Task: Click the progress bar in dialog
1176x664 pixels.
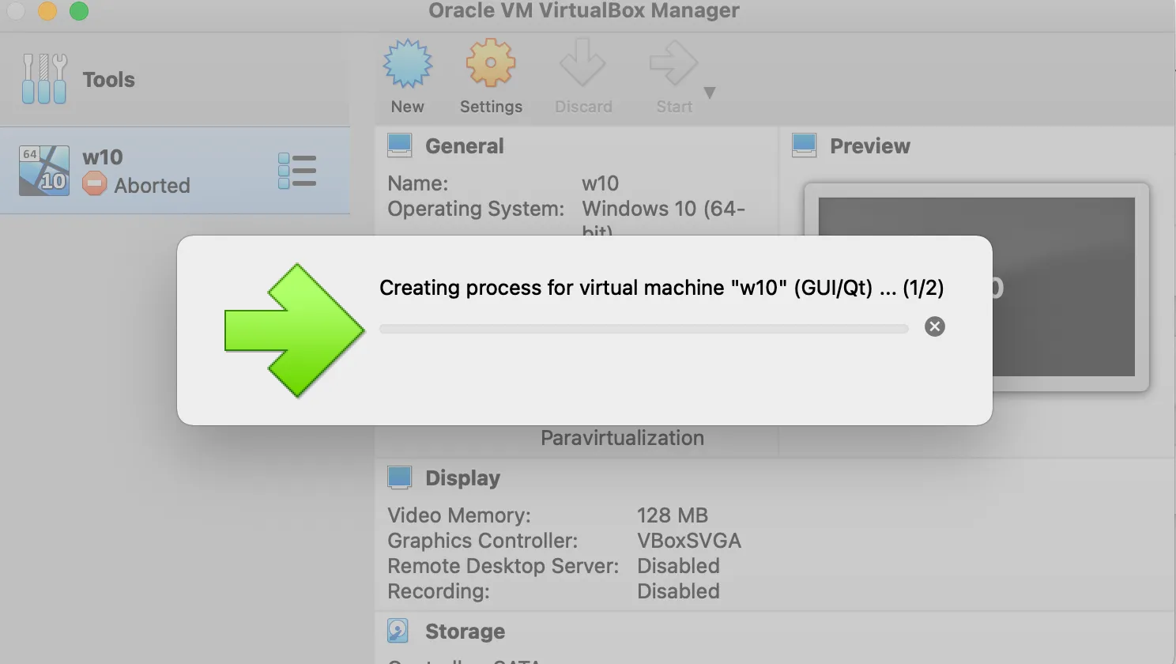Action: [x=644, y=329]
